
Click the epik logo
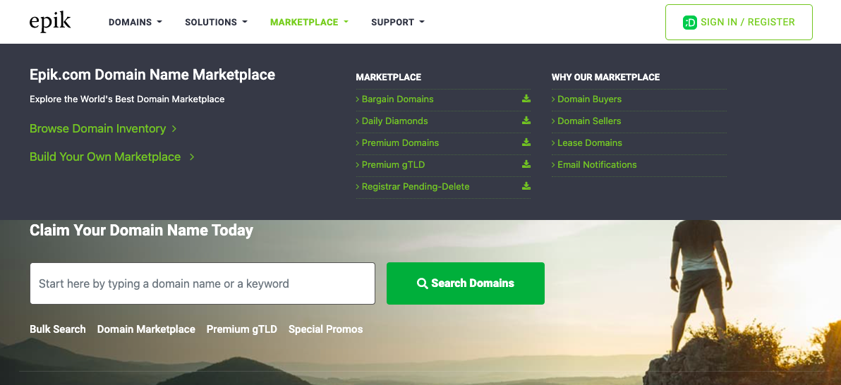50,22
